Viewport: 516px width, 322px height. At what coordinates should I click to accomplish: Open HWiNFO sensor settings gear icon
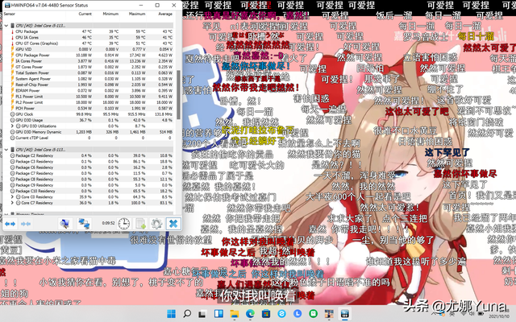coord(156,224)
